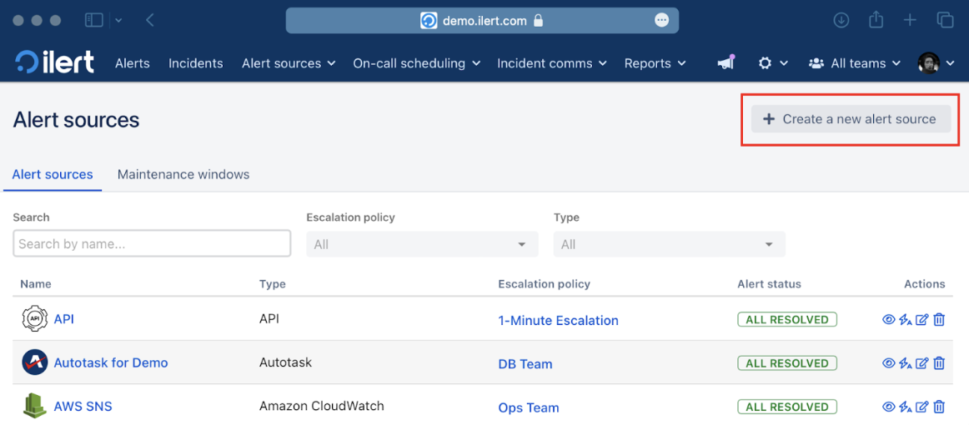The image size is (969, 425).
Task: Click the demo.ilert.com address bar
Action: [482, 20]
